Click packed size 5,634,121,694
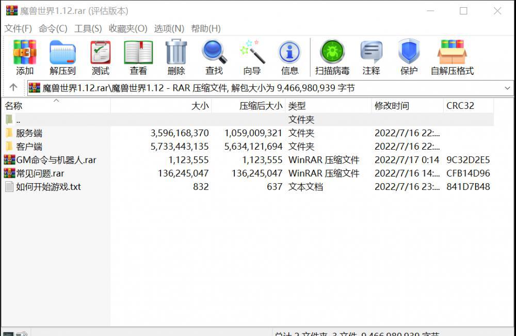The height and width of the screenshot is (336, 516). (253, 147)
